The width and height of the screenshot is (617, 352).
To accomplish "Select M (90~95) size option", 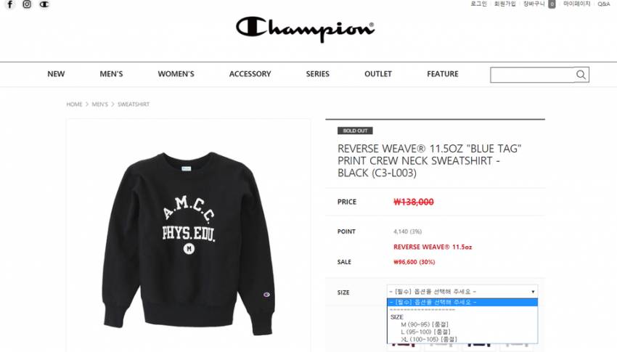I will point(425,324).
